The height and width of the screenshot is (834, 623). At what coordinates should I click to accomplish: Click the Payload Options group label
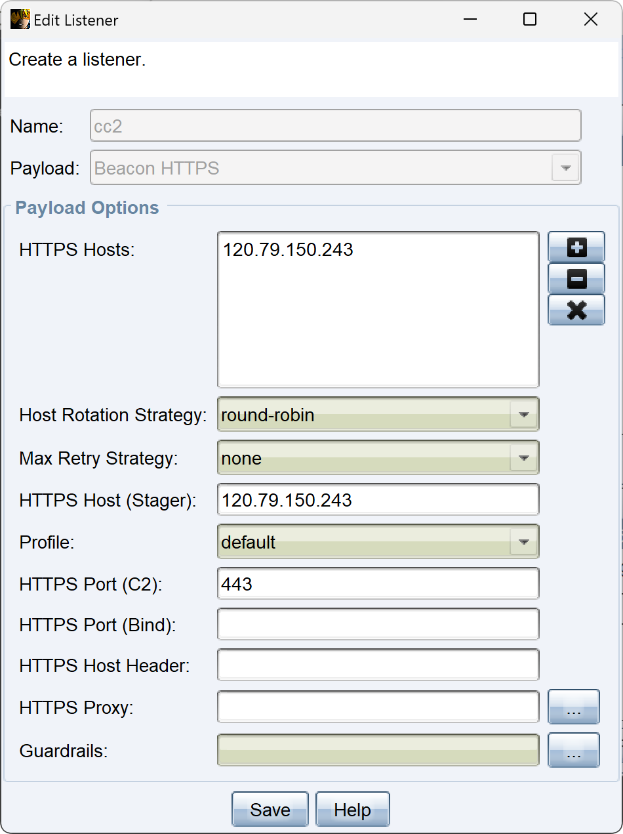tap(87, 208)
